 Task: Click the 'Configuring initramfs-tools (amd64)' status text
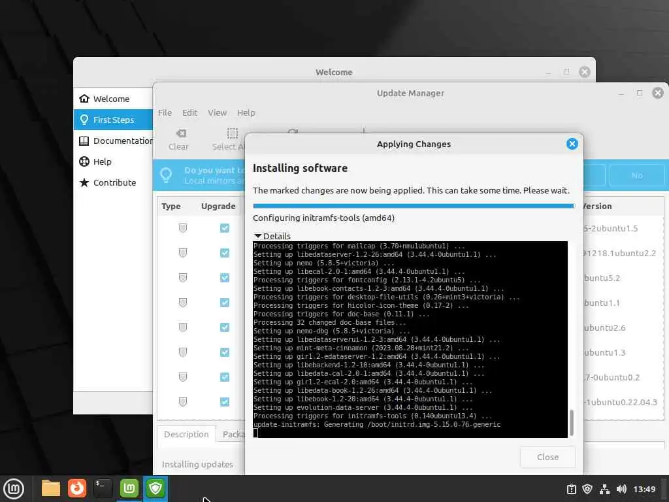click(x=323, y=218)
